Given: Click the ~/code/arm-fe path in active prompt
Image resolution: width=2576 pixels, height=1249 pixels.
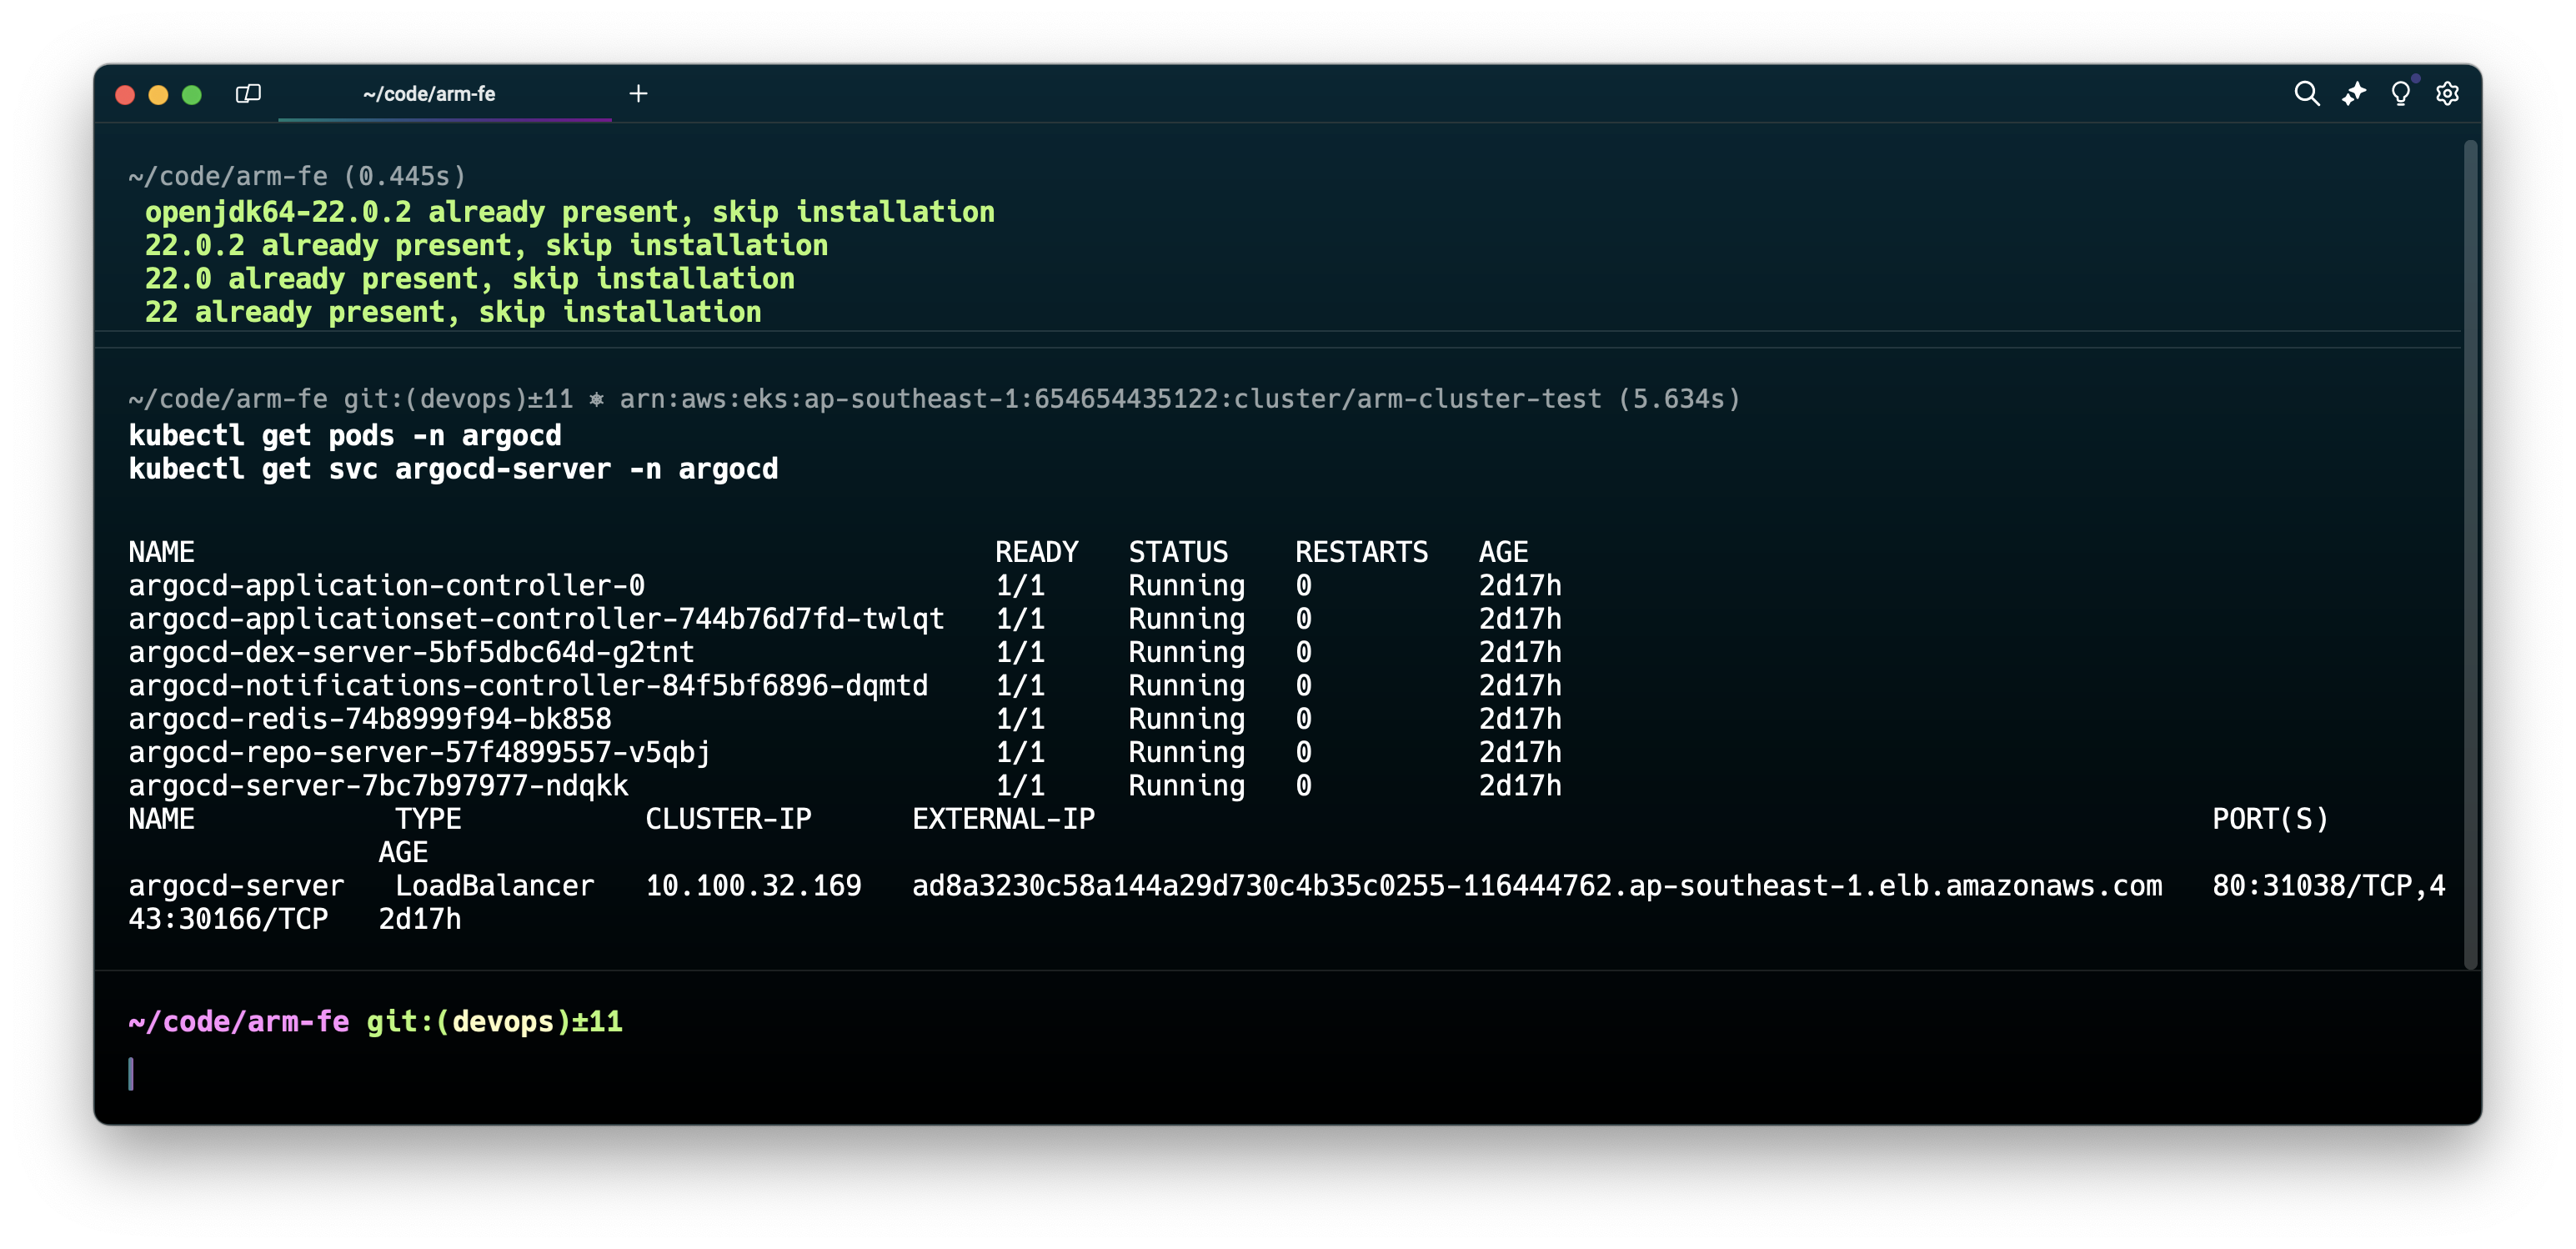Looking at the screenshot, I should (x=239, y=1021).
